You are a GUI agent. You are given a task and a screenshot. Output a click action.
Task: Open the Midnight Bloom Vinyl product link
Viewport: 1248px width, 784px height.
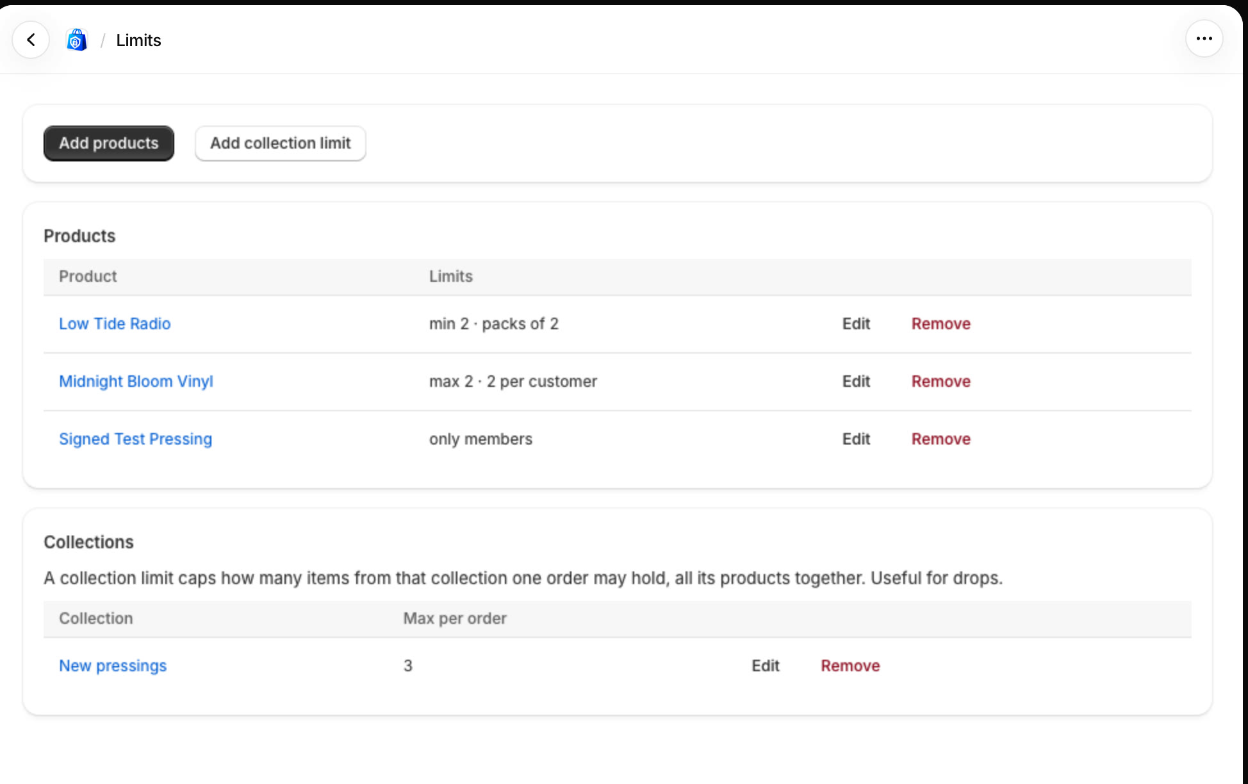(x=136, y=381)
